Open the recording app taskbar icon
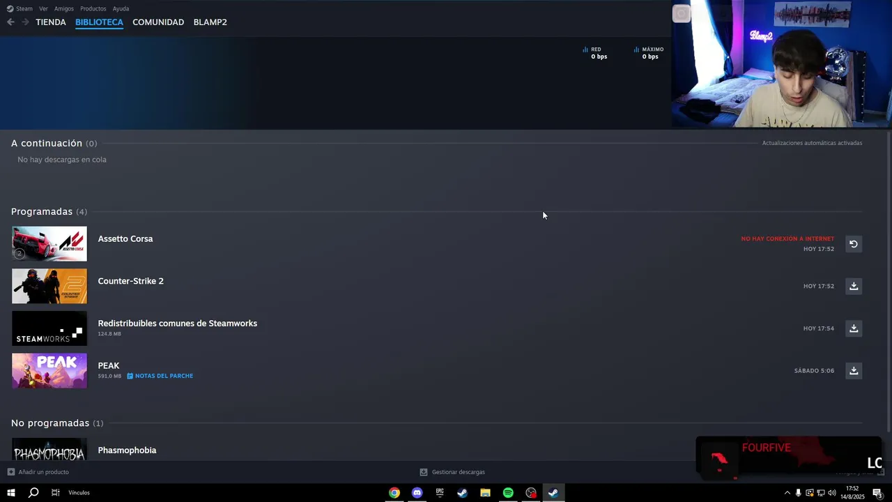 tap(531, 493)
